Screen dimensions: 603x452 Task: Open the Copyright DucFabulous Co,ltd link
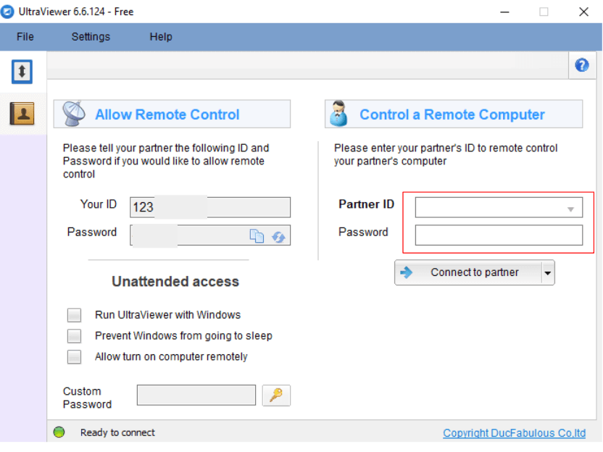coord(514,433)
